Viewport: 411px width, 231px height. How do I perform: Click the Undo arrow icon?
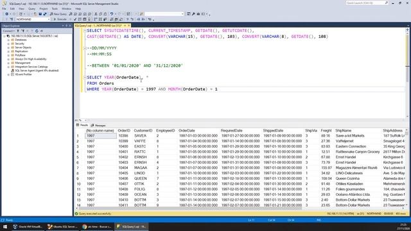click(112, 14)
